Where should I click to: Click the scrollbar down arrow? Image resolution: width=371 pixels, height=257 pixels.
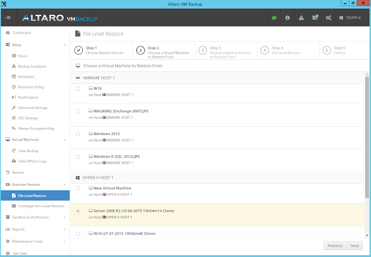point(367,235)
